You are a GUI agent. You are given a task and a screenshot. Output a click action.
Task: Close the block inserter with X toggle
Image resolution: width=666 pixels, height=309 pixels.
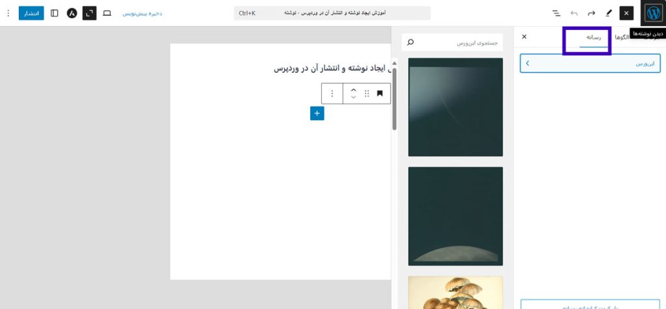click(x=626, y=13)
